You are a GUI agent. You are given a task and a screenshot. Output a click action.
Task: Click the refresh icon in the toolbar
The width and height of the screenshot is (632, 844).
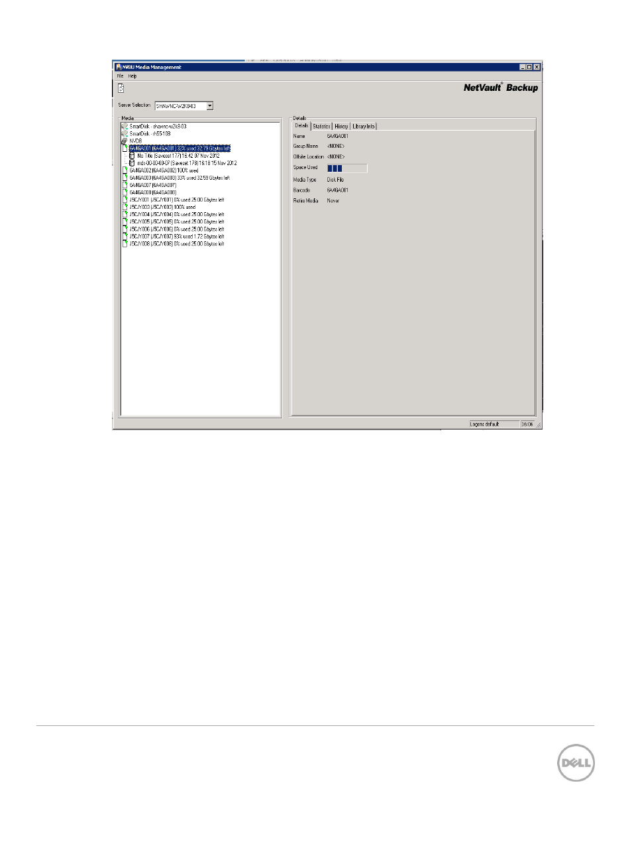click(x=121, y=88)
